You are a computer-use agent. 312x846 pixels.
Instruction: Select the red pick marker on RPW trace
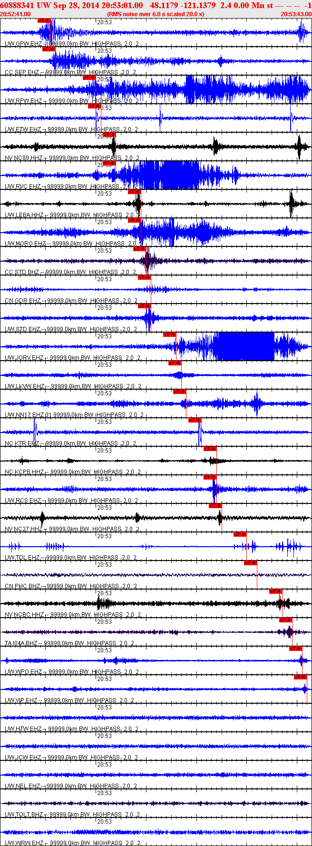coord(89,78)
